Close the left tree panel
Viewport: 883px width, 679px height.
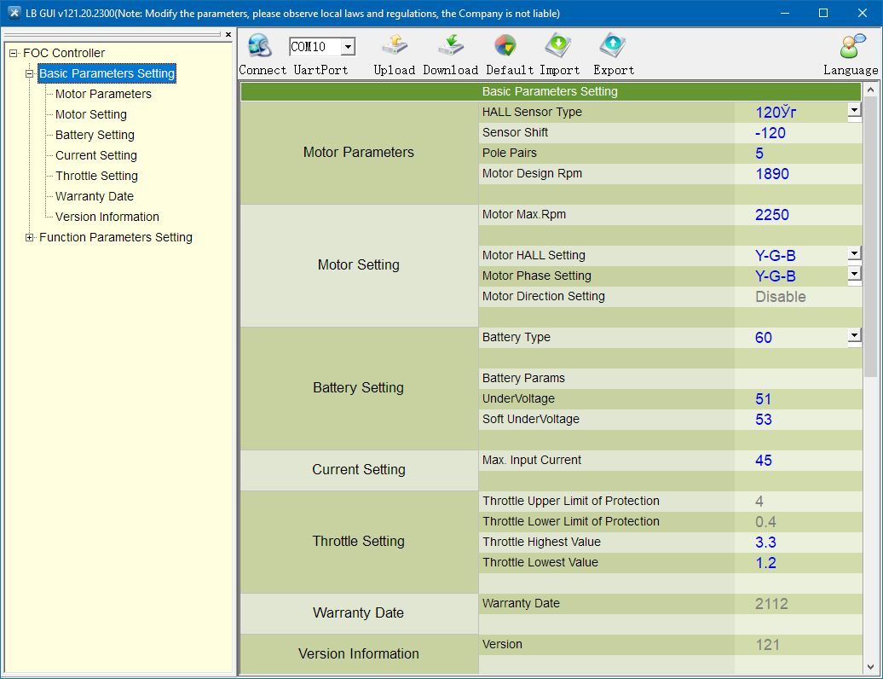pos(228,35)
